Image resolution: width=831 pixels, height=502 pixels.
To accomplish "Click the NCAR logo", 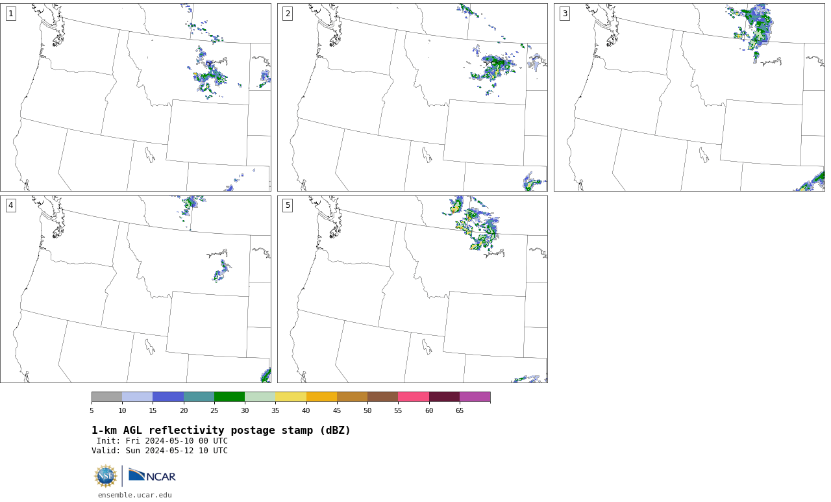I will (x=152, y=475).
